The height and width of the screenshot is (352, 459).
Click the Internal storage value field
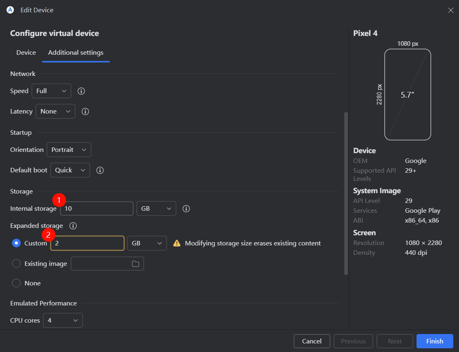[x=97, y=209]
